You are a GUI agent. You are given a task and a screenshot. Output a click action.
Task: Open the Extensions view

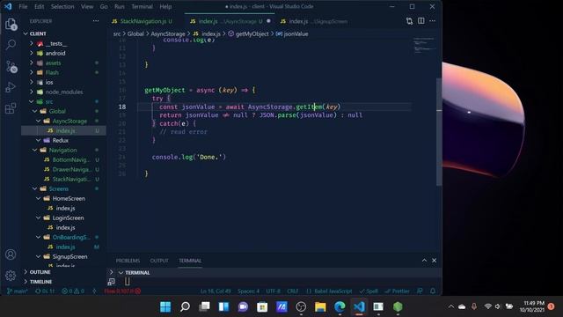11,108
